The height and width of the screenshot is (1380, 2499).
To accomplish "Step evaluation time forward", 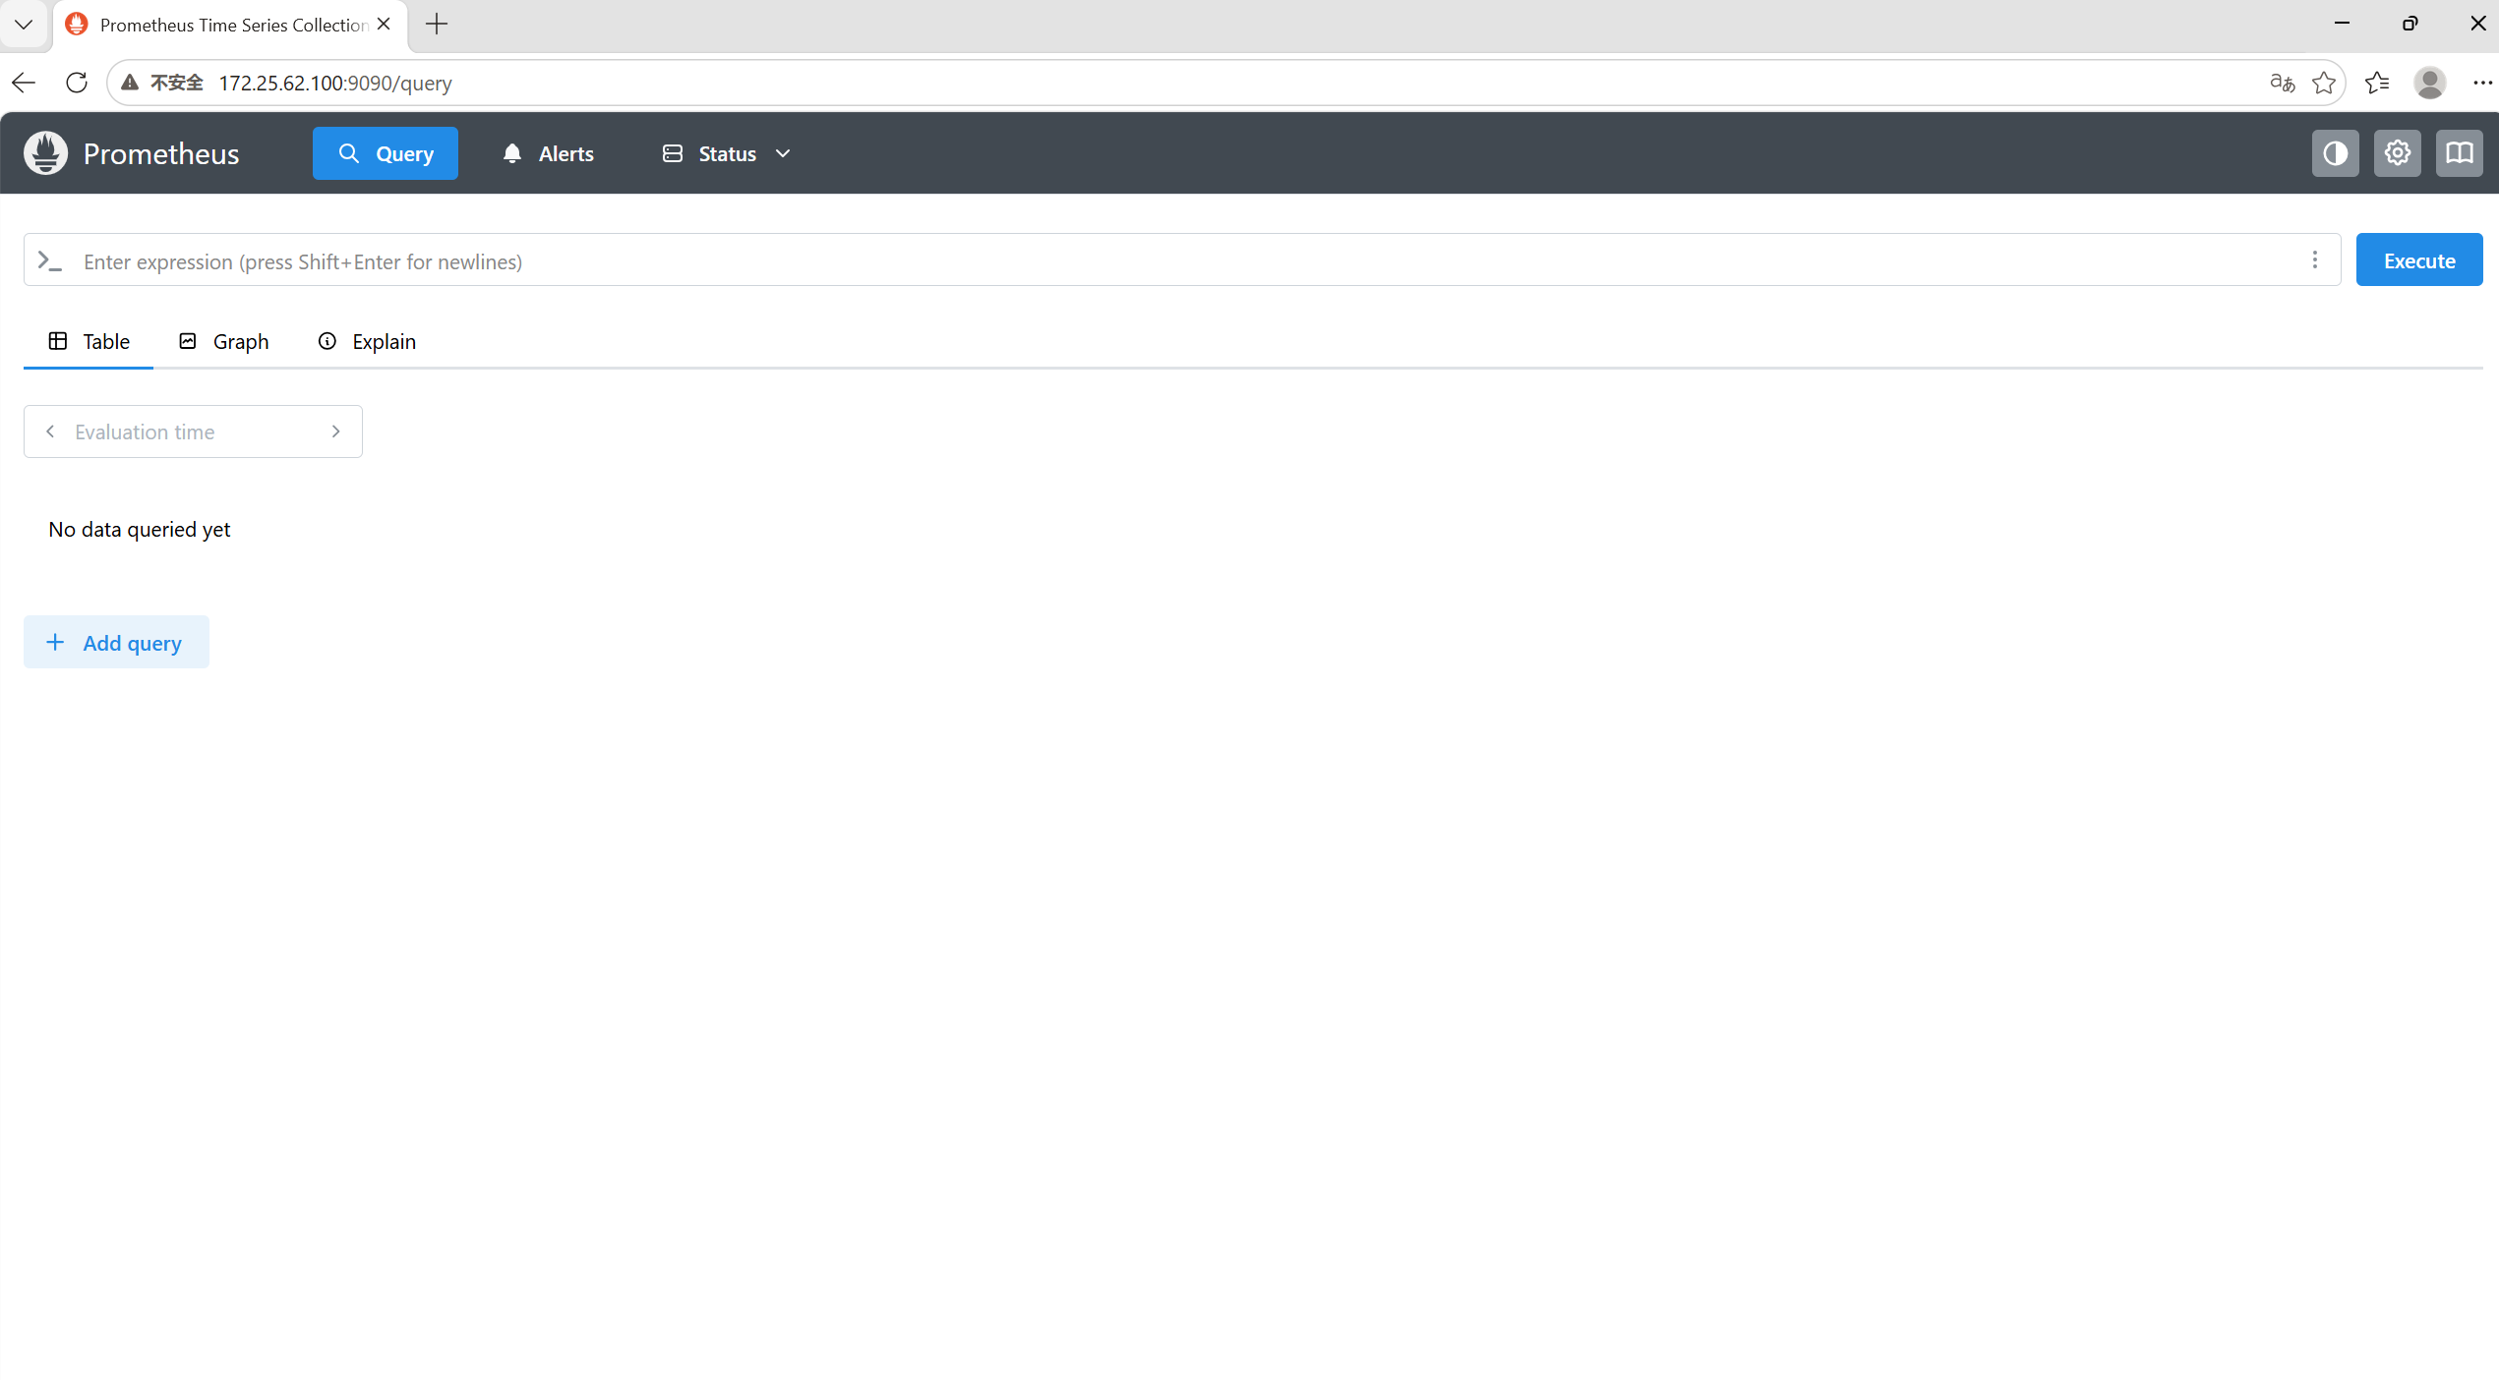I will [x=336, y=431].
